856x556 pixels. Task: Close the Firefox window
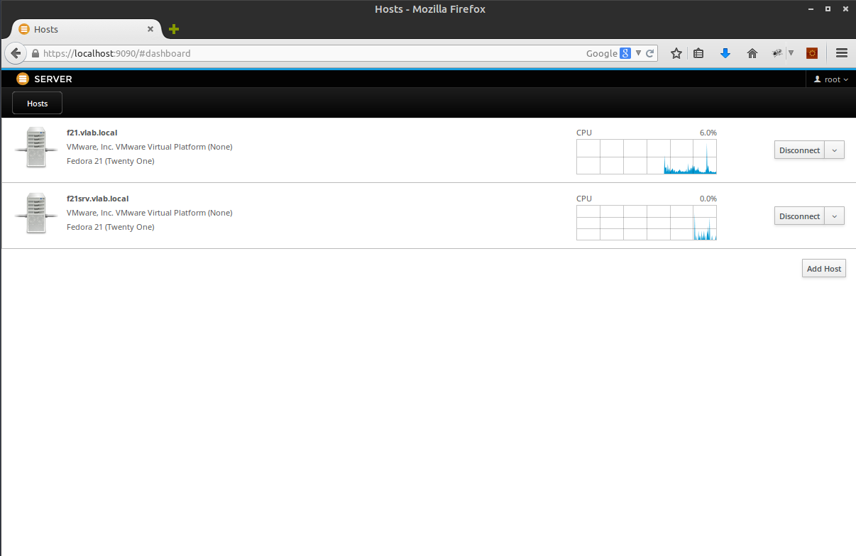[x=845, y=9]
